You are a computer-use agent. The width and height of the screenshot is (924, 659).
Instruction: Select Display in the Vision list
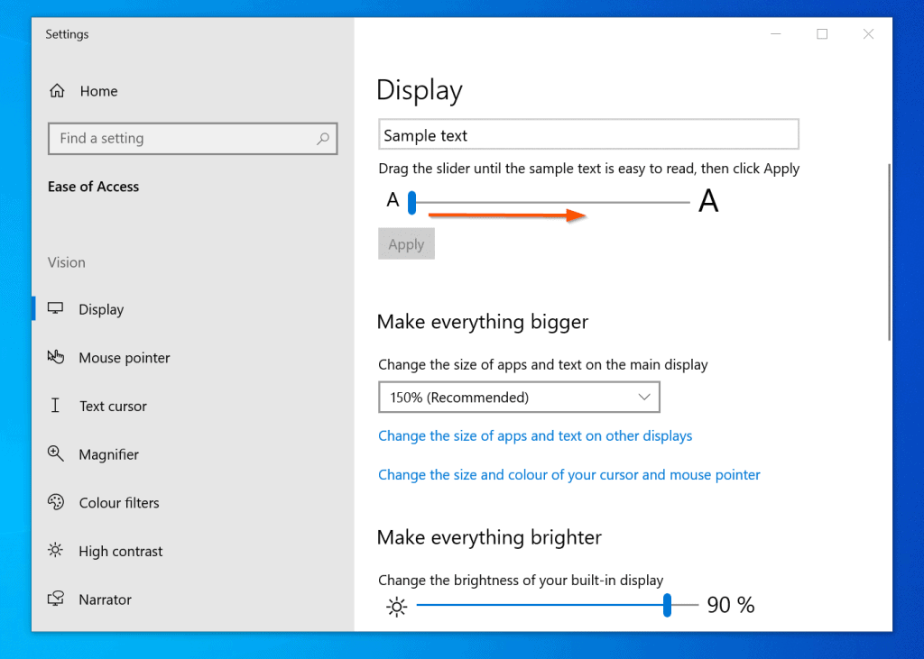pos(193,309)
